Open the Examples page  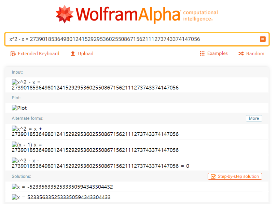tap(214, 54)
